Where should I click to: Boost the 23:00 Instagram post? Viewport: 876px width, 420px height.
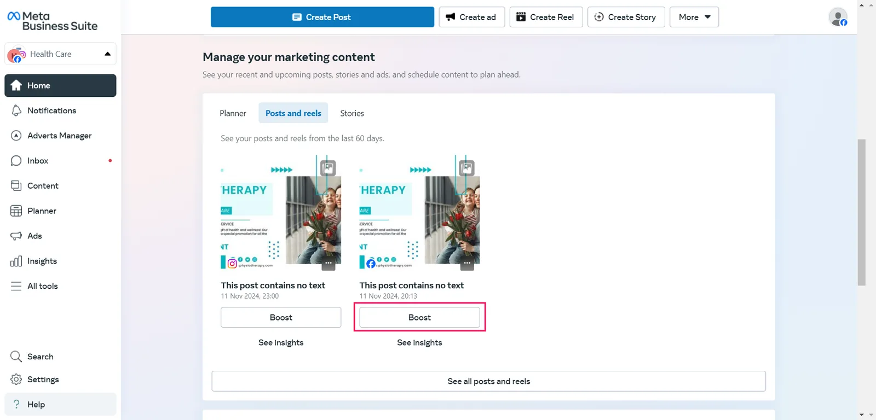point(281,317)
